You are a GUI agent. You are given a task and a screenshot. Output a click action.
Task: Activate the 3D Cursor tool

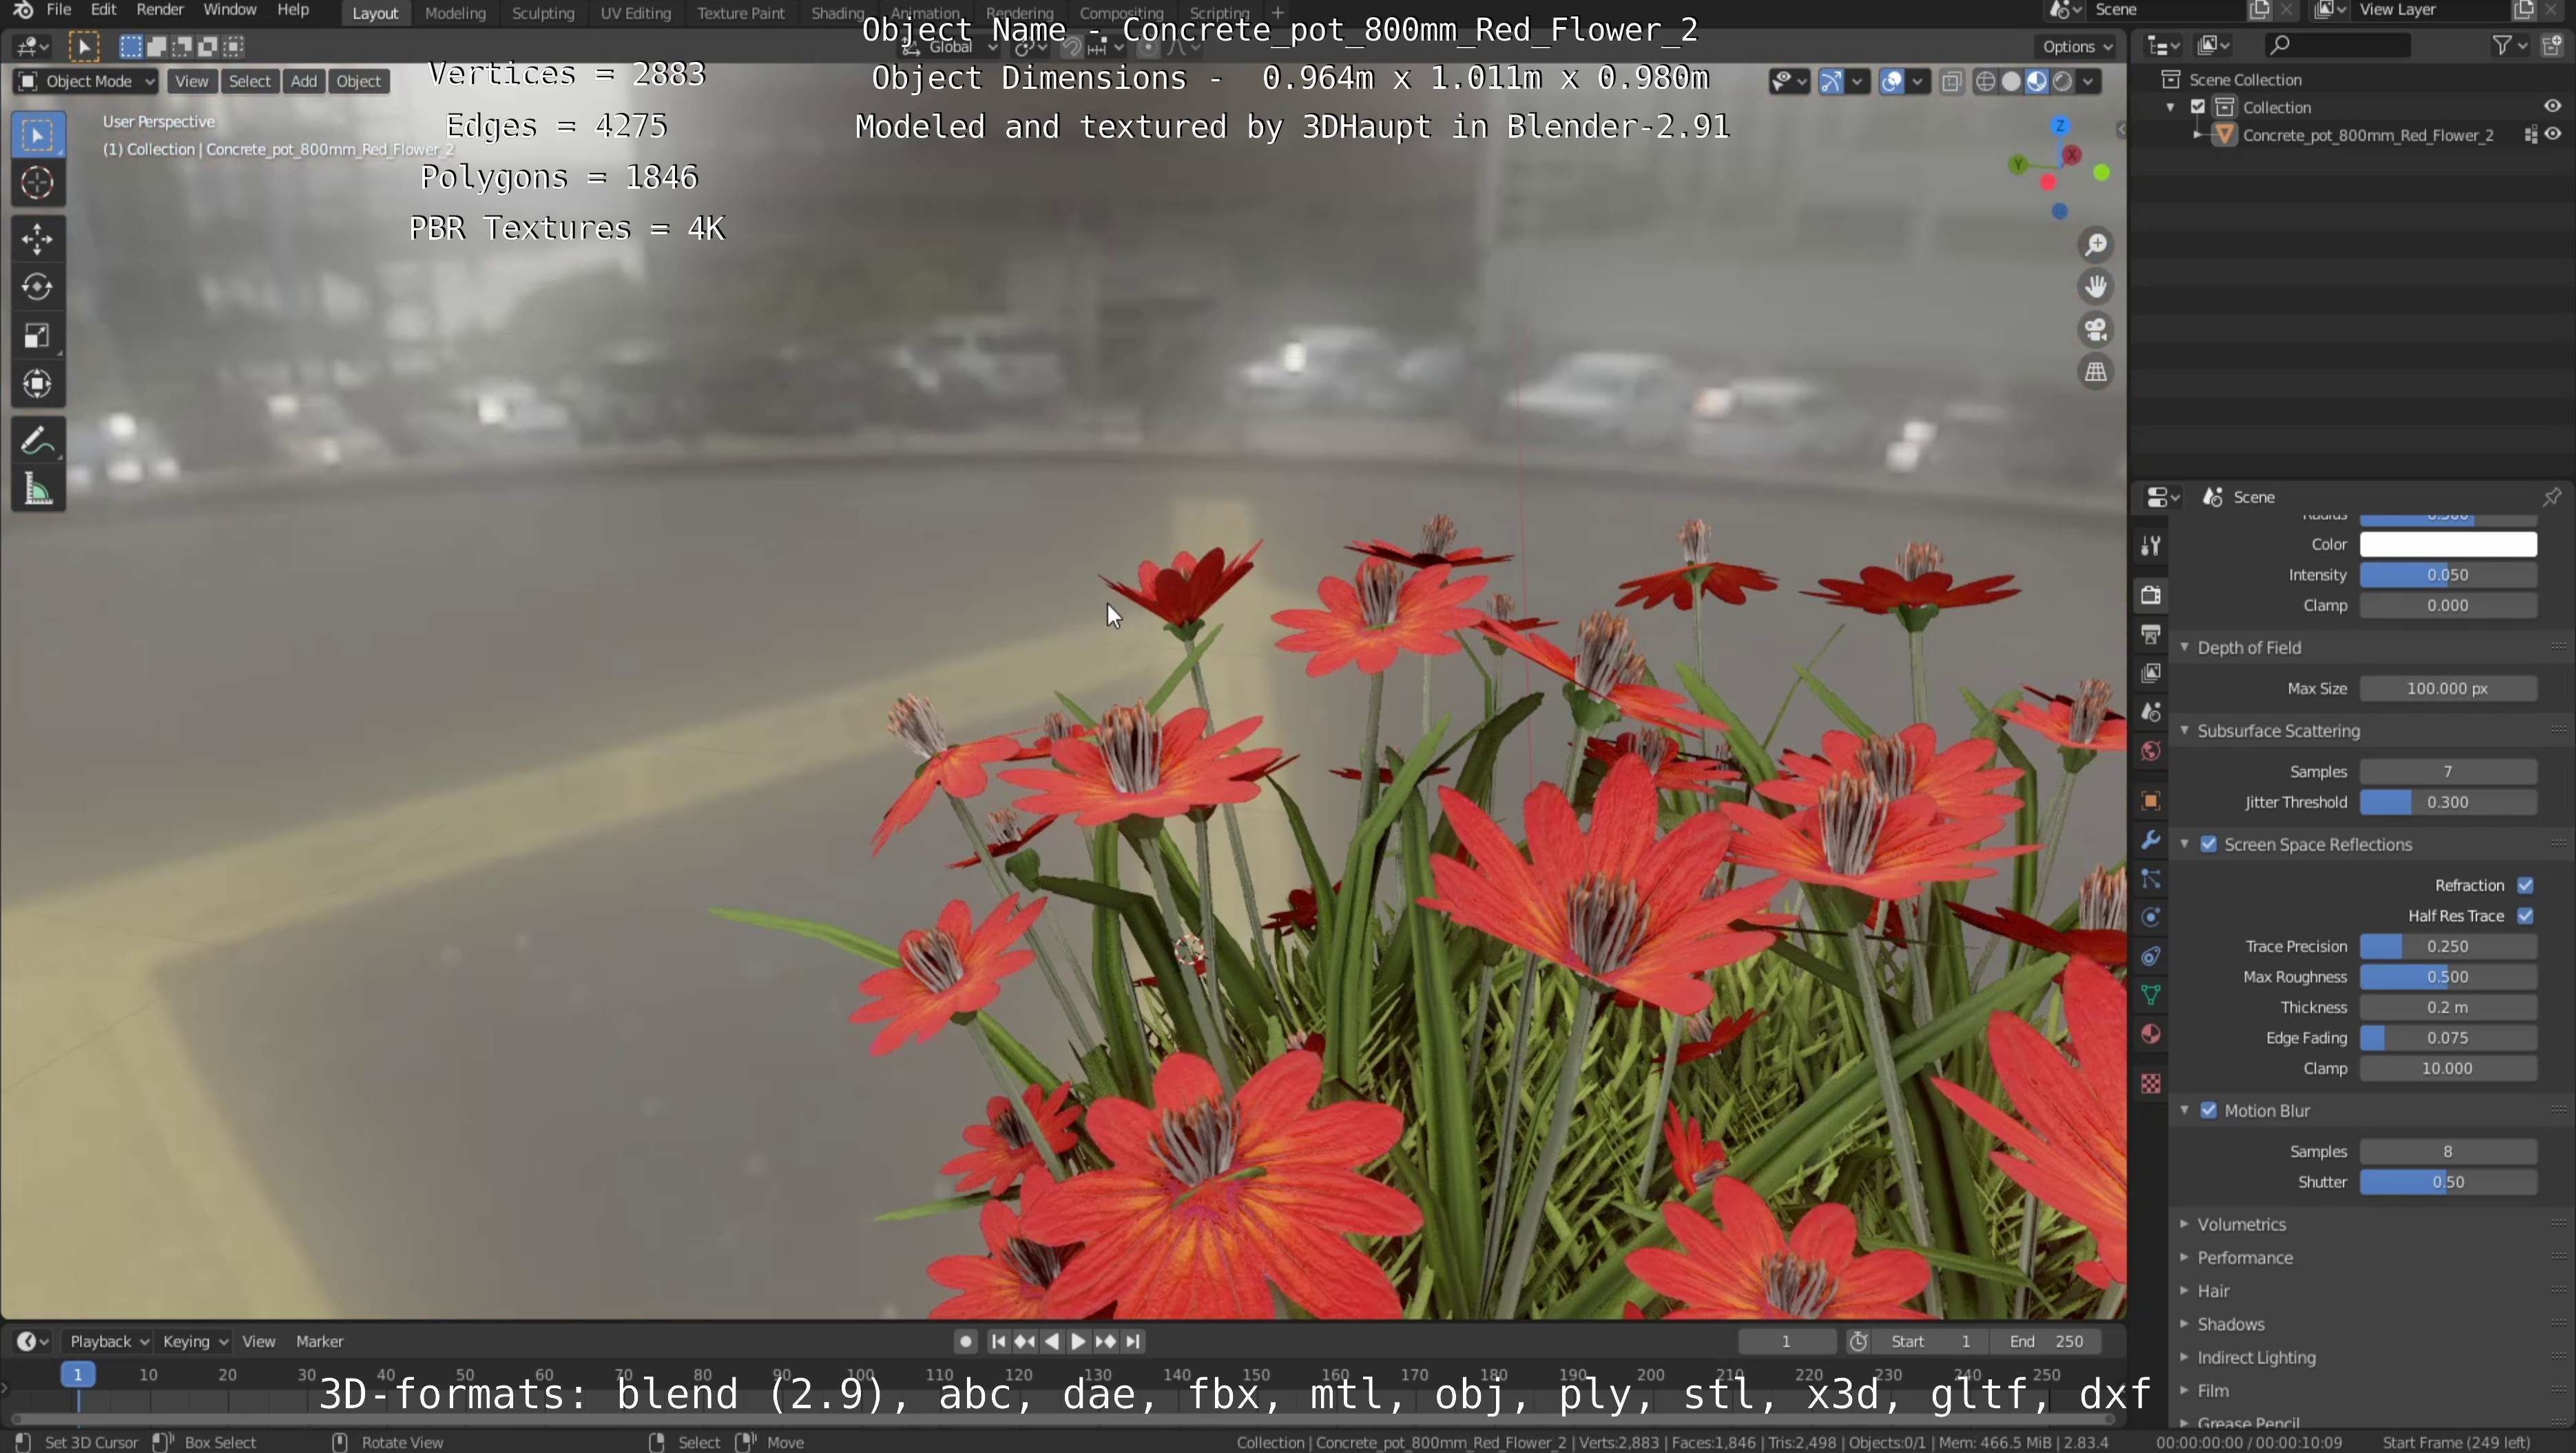coord(38,183)
